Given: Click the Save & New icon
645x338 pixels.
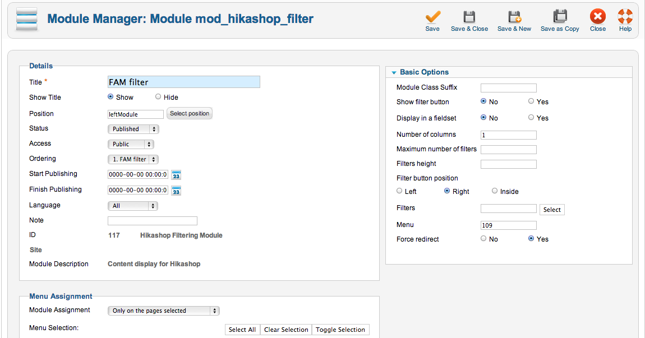Looking at the screenshot, I should coord(514,17).
